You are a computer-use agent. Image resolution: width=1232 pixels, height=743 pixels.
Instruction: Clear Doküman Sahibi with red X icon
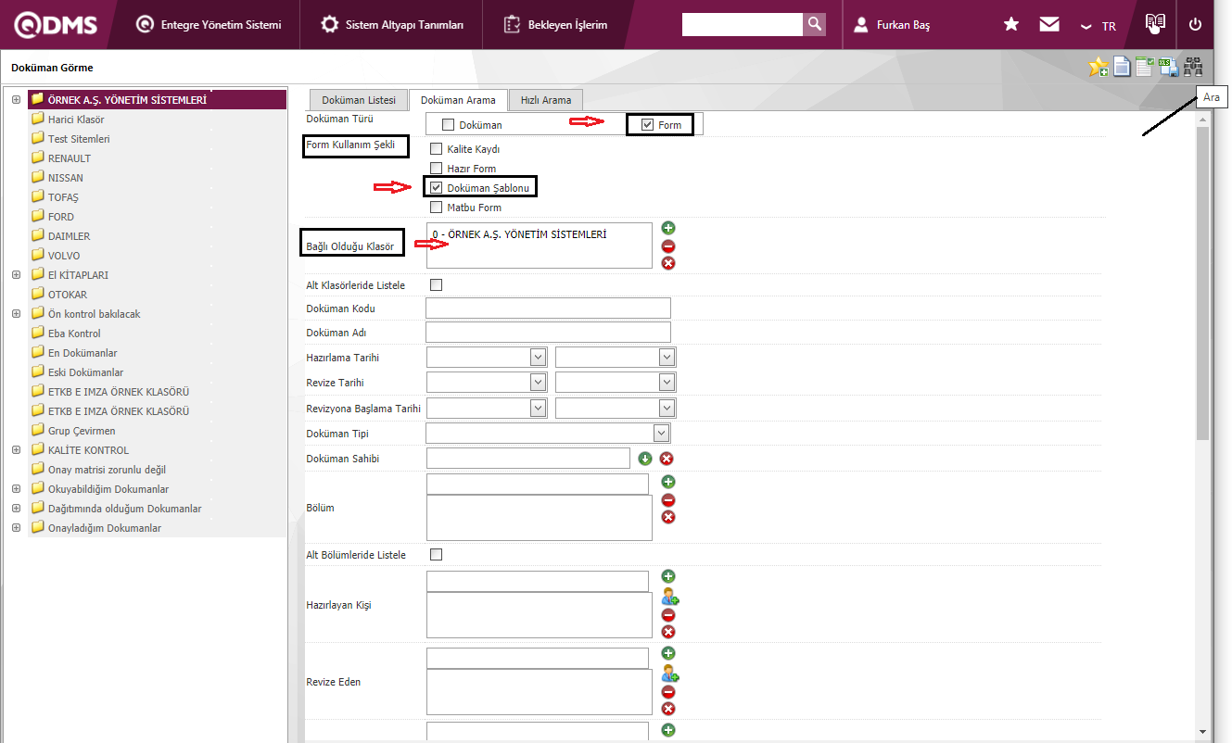point(666,459)
